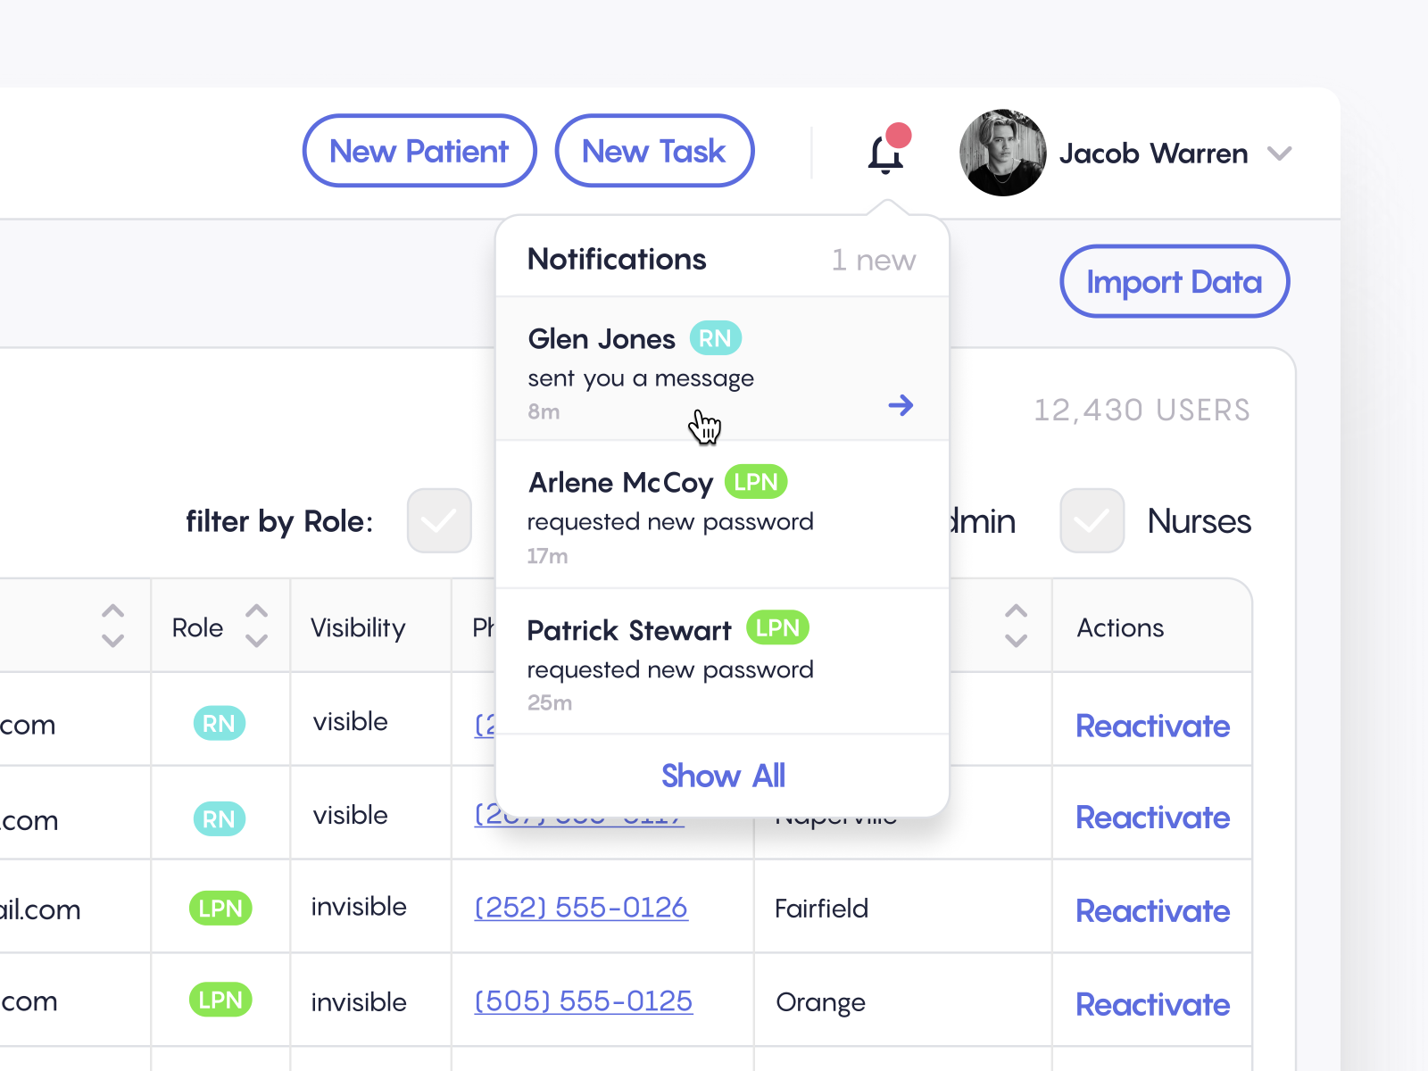Open Glen Jones sent you a message notification

[x=722, y=369]
